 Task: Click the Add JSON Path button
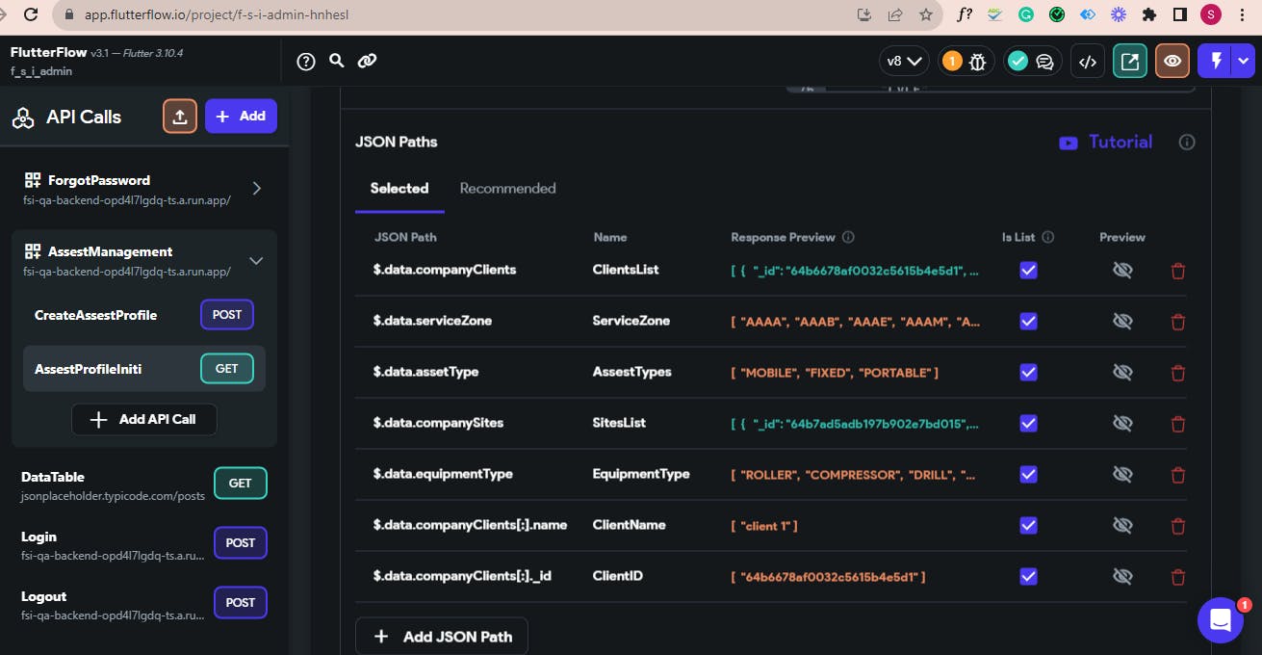pyautogui.click(x=442, y=636)
